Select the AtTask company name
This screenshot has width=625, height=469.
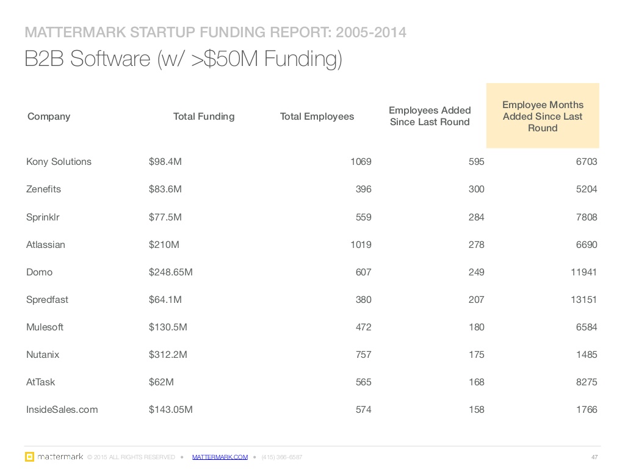point(41,382)
